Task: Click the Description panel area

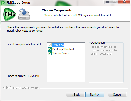Action: [106, 62]
